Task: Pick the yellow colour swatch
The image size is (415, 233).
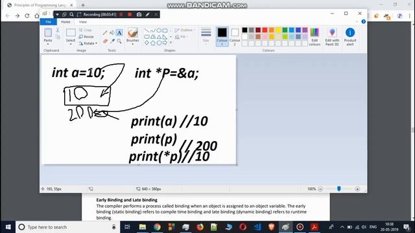Action: click(x=278, y=30)
